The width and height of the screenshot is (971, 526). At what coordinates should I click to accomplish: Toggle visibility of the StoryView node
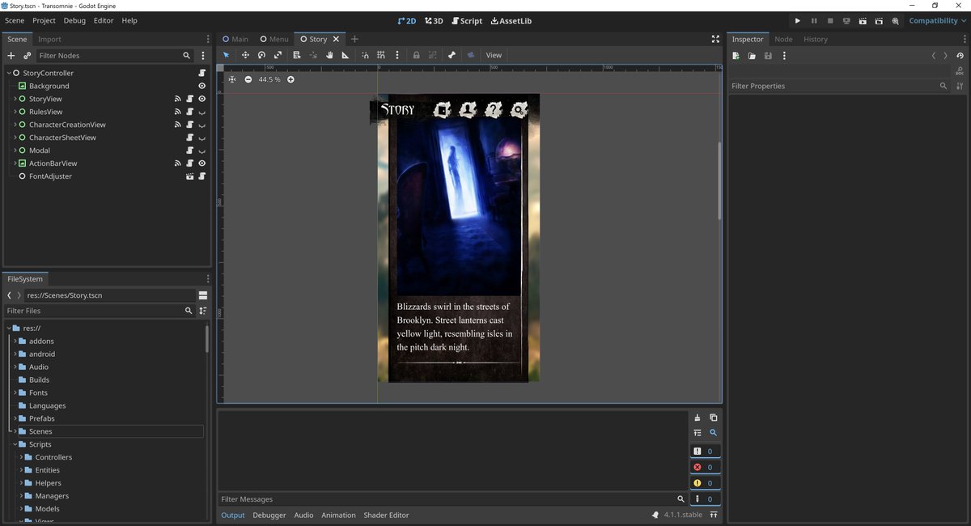[x=201, y=99]
